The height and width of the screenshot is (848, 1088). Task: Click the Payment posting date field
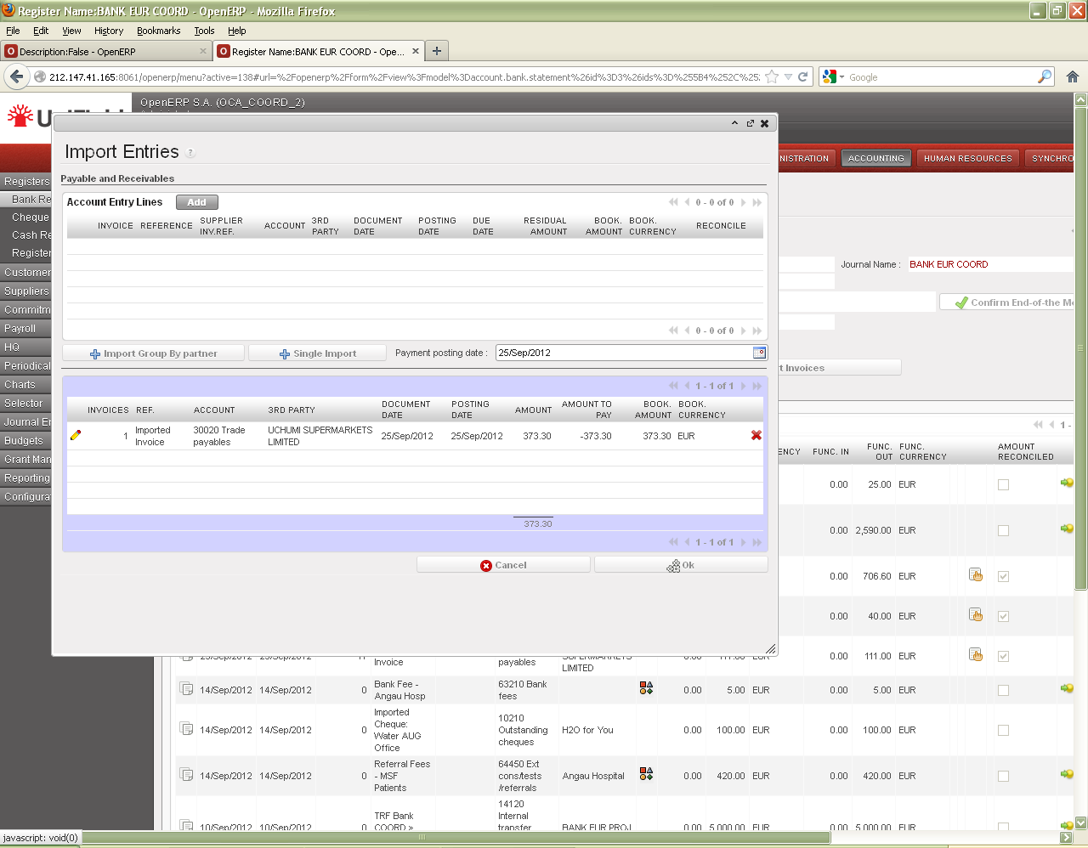click(623, 353)
